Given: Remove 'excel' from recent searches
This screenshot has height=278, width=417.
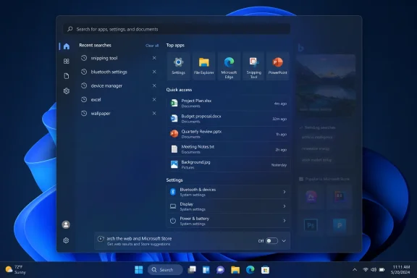Looking at the screenshot, I should [154, 99].
